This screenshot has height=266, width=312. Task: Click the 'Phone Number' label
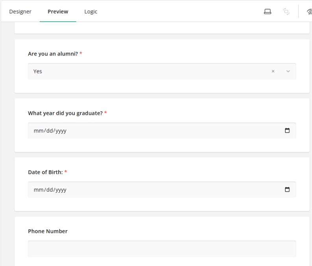pyautogui.click(x=48, y=231)
